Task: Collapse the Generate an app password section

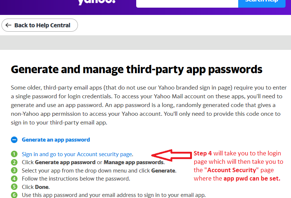Action: tap(56, 140)
